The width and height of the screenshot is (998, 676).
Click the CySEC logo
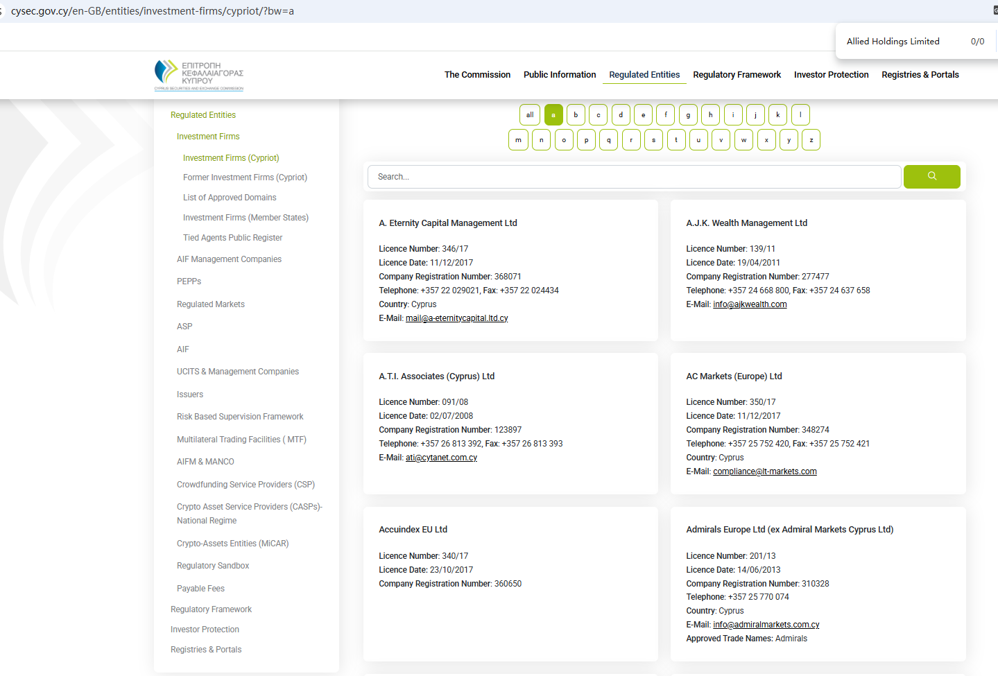(x=199, y=75)
